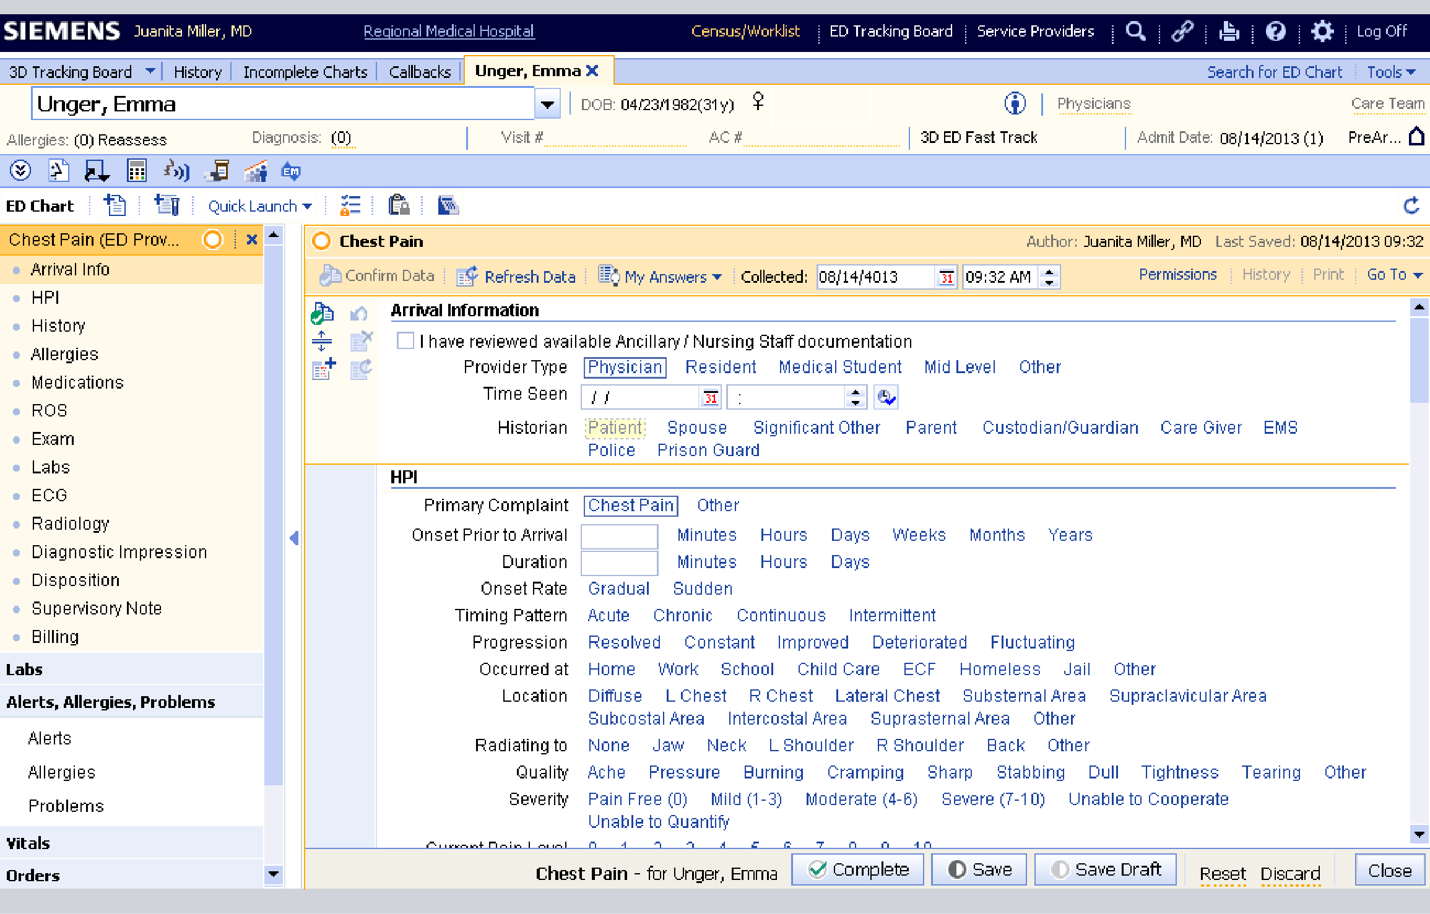Click the Complete button
Viewport: 1430px width, 914px height.
[x=857, y=870]
